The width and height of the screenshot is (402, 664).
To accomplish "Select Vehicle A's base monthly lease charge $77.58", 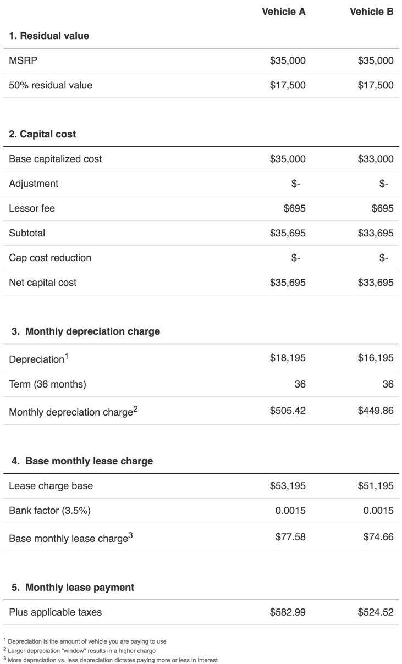I will point(290,536).
